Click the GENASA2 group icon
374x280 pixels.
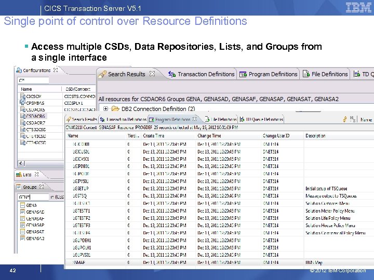tap(22, 238)
